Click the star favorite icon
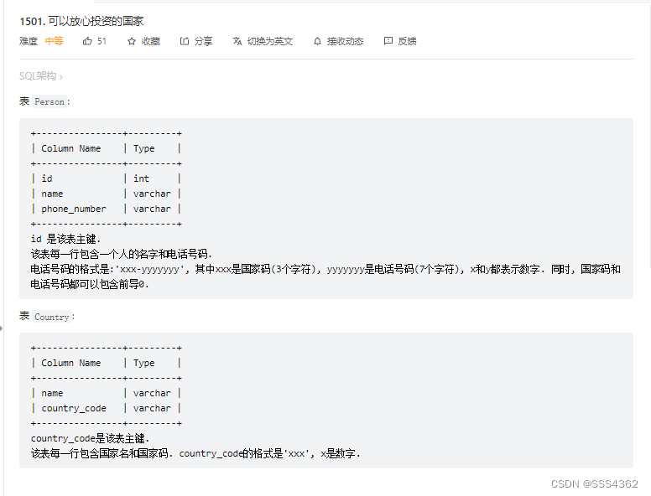The image size is (651, 496). (x=132, y=41)
